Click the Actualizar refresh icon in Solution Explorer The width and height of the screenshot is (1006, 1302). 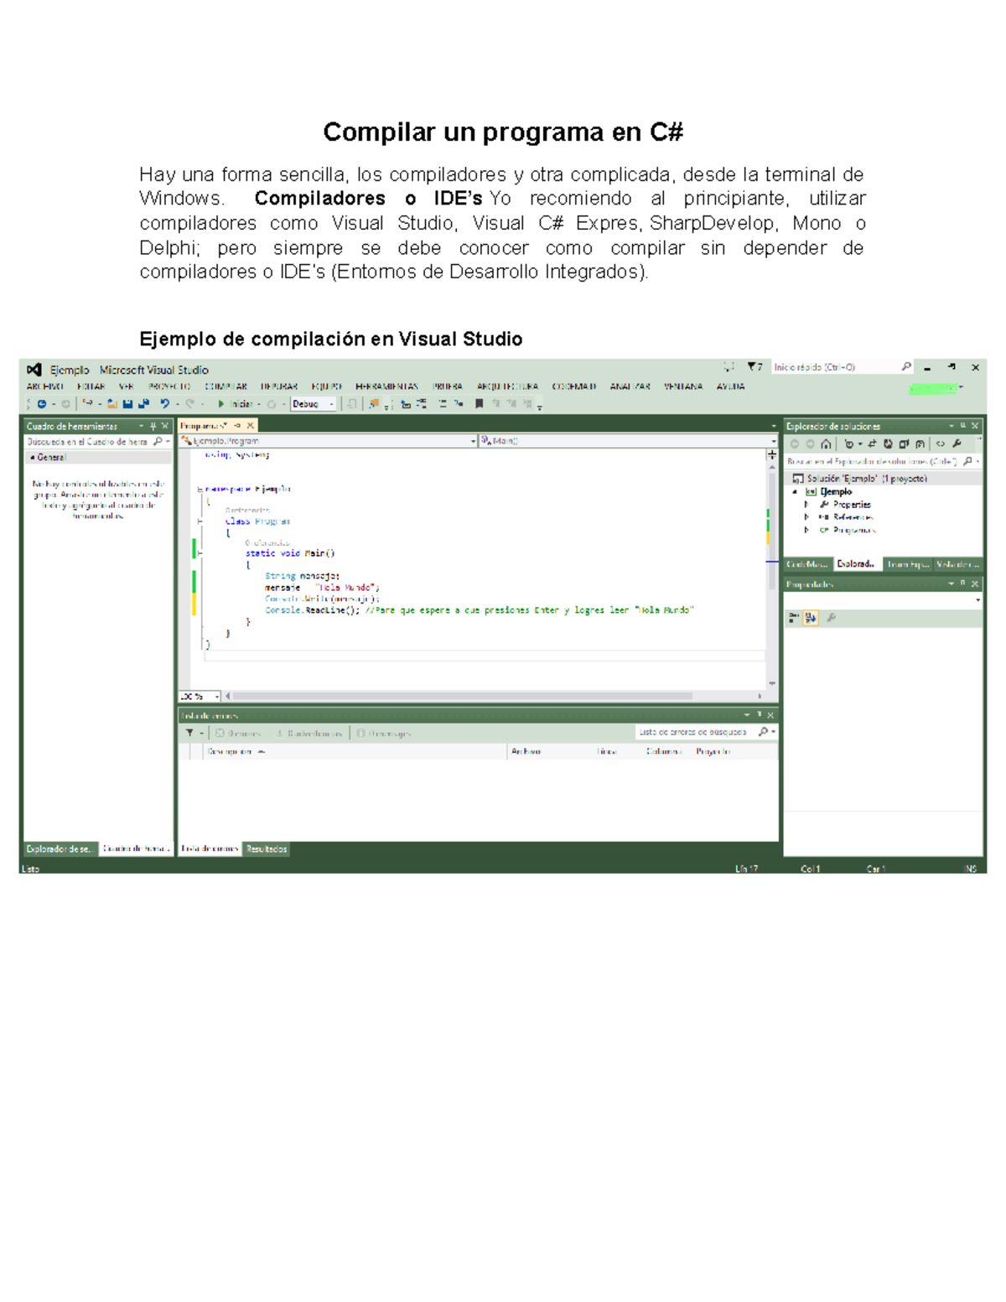tap(889, 444)
